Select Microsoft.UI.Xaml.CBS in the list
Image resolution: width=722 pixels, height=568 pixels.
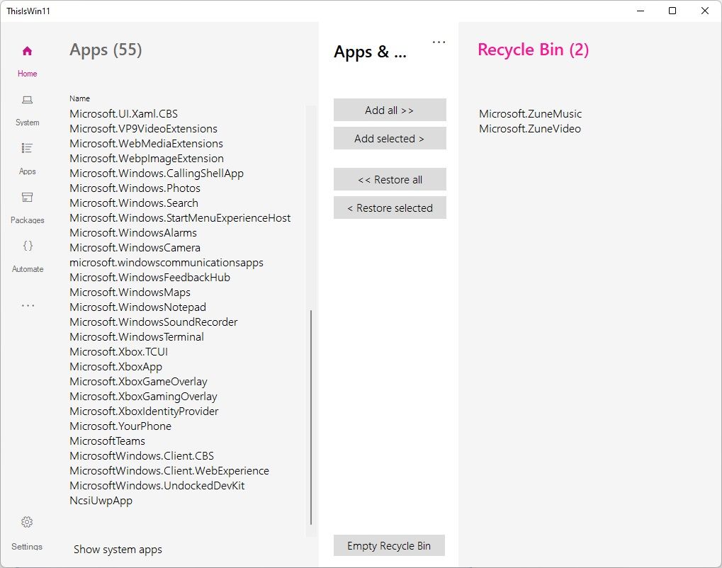click(x=123, y=114)
